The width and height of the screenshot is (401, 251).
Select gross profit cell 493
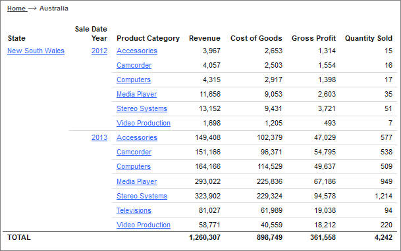coord(330,123)
